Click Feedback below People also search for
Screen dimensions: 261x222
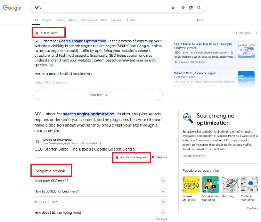click(x=252, y=208)
